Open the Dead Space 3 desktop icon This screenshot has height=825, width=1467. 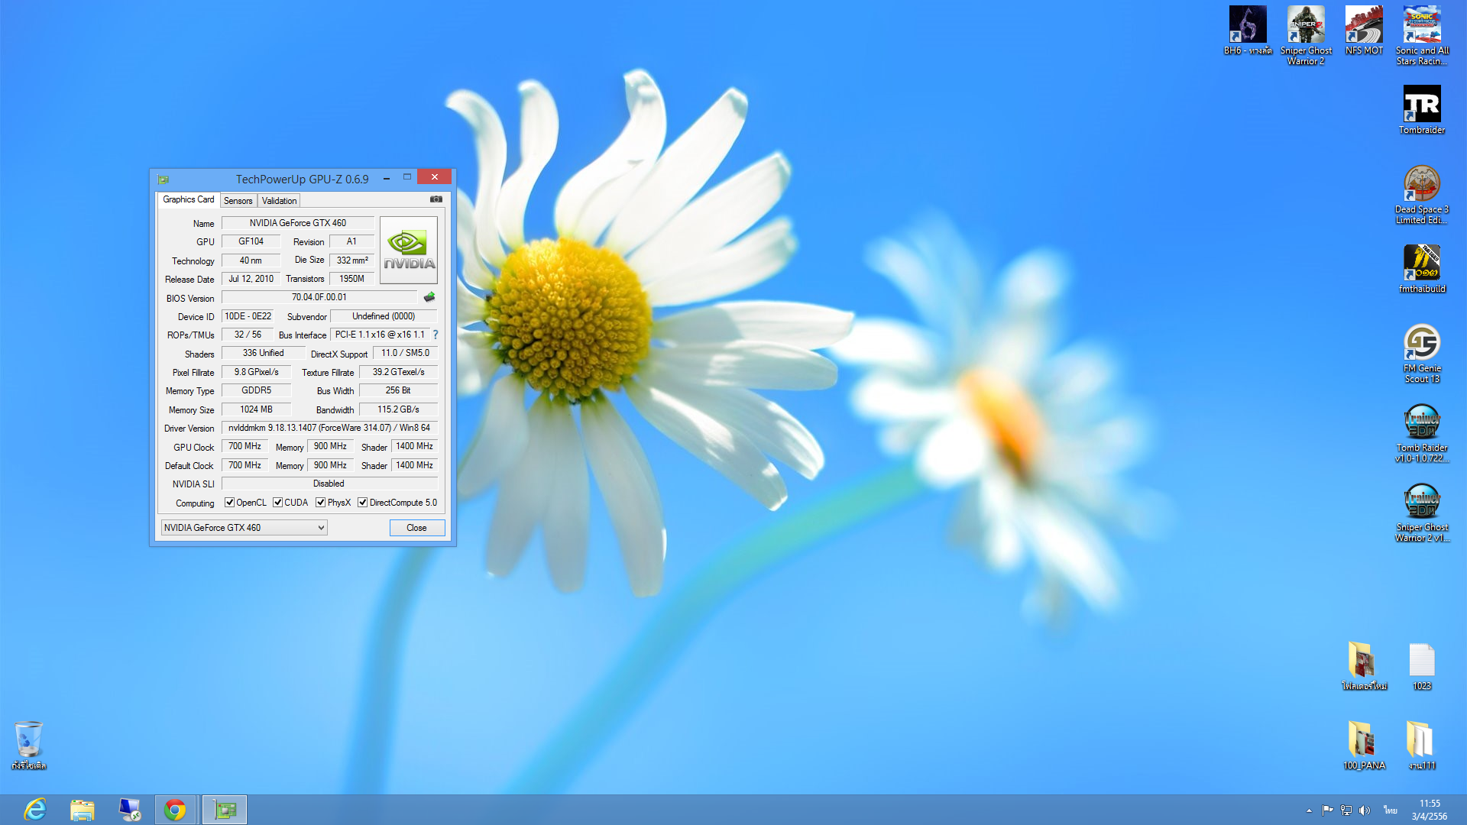pos(1421,184)
